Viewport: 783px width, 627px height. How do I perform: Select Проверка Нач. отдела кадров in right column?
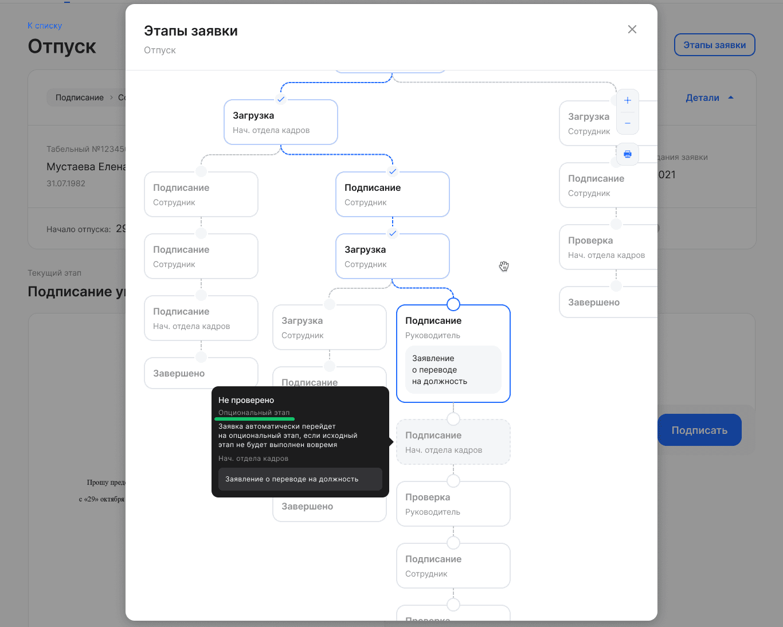[x=608, y=247]
